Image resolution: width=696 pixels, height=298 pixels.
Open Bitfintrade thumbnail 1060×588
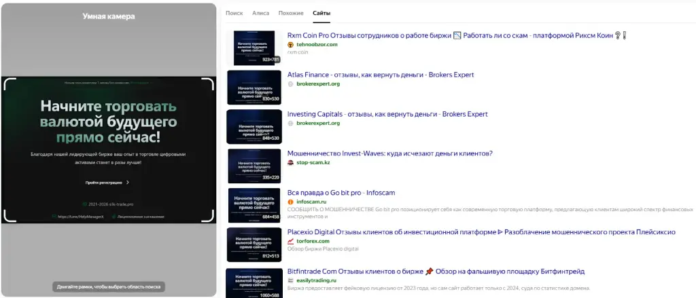pos(254,283)
